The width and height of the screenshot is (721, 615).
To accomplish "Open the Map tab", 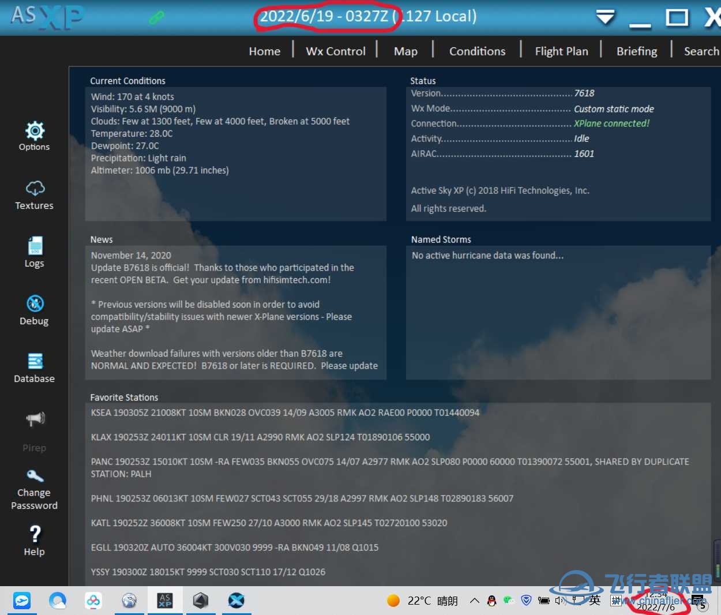I will (x=405, y=51).
